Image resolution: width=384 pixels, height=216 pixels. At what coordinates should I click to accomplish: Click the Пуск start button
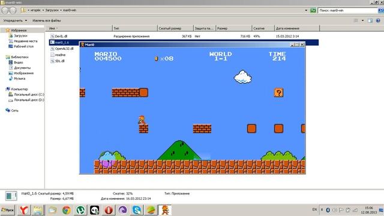point(8,210)
